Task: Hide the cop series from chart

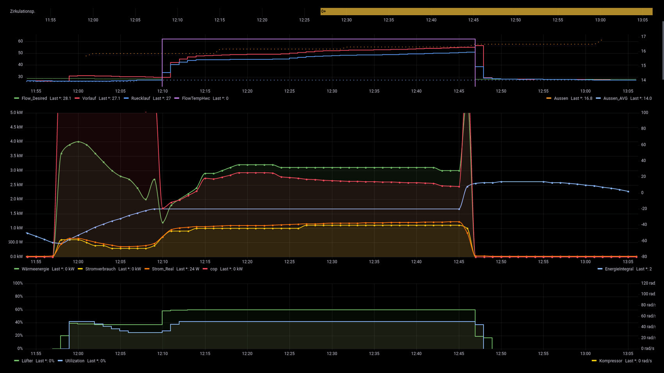Action: 214,269
